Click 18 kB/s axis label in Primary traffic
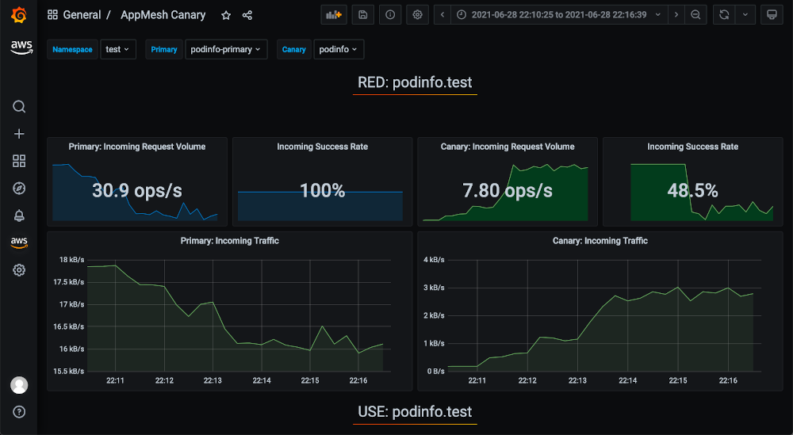793x435 pixels. pyautogui.click(x=72, y=260)
